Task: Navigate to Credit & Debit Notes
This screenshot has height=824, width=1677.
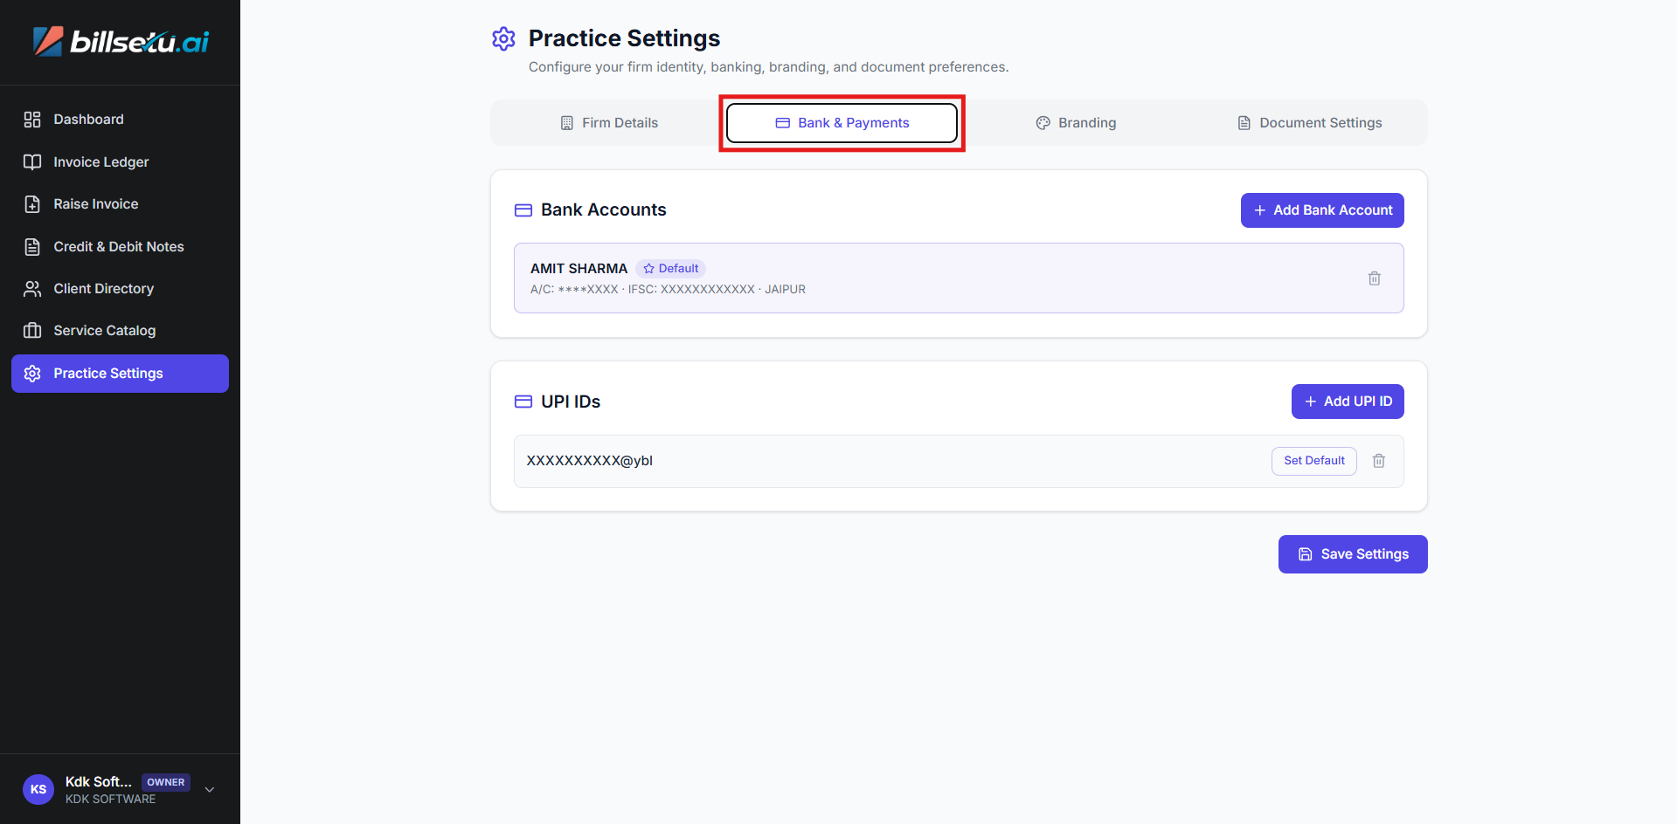Action: click(118, 247)
